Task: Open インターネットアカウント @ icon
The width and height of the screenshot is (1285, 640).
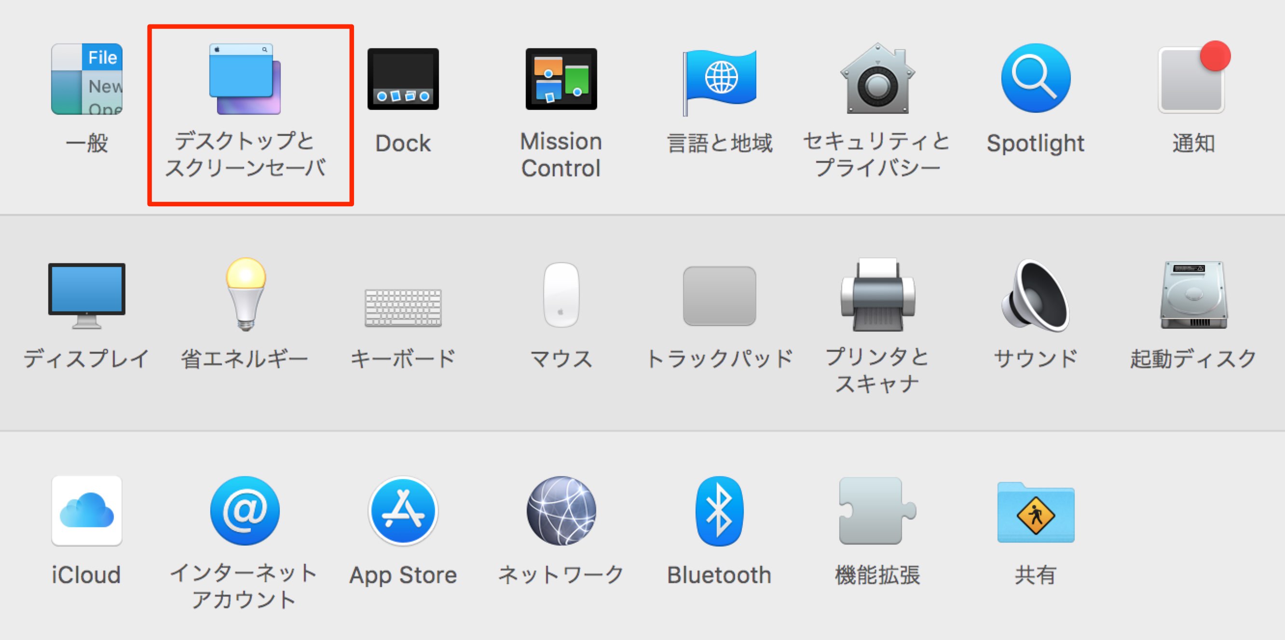Action: (x=245, y=510)
